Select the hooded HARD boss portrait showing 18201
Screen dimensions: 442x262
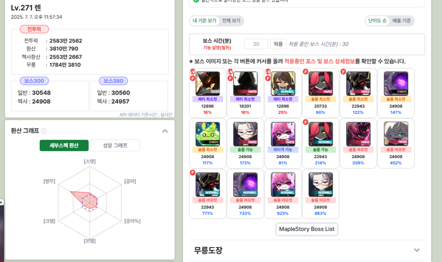245,83
